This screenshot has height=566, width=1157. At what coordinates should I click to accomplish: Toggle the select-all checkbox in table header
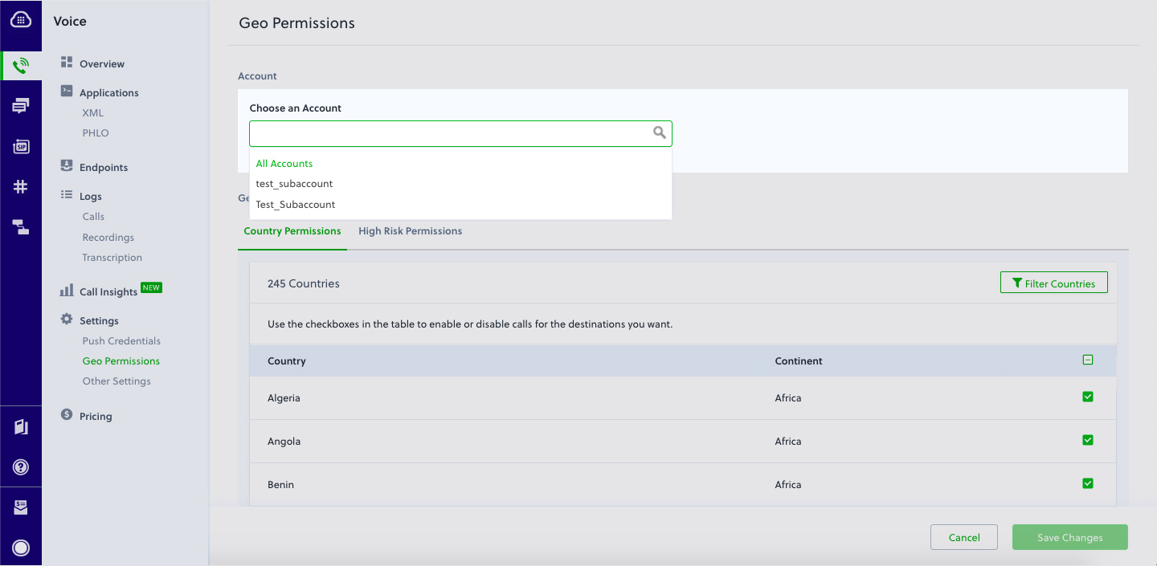[x=1088, y=360]
